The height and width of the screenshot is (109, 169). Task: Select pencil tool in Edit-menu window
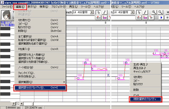click(105, 12)
